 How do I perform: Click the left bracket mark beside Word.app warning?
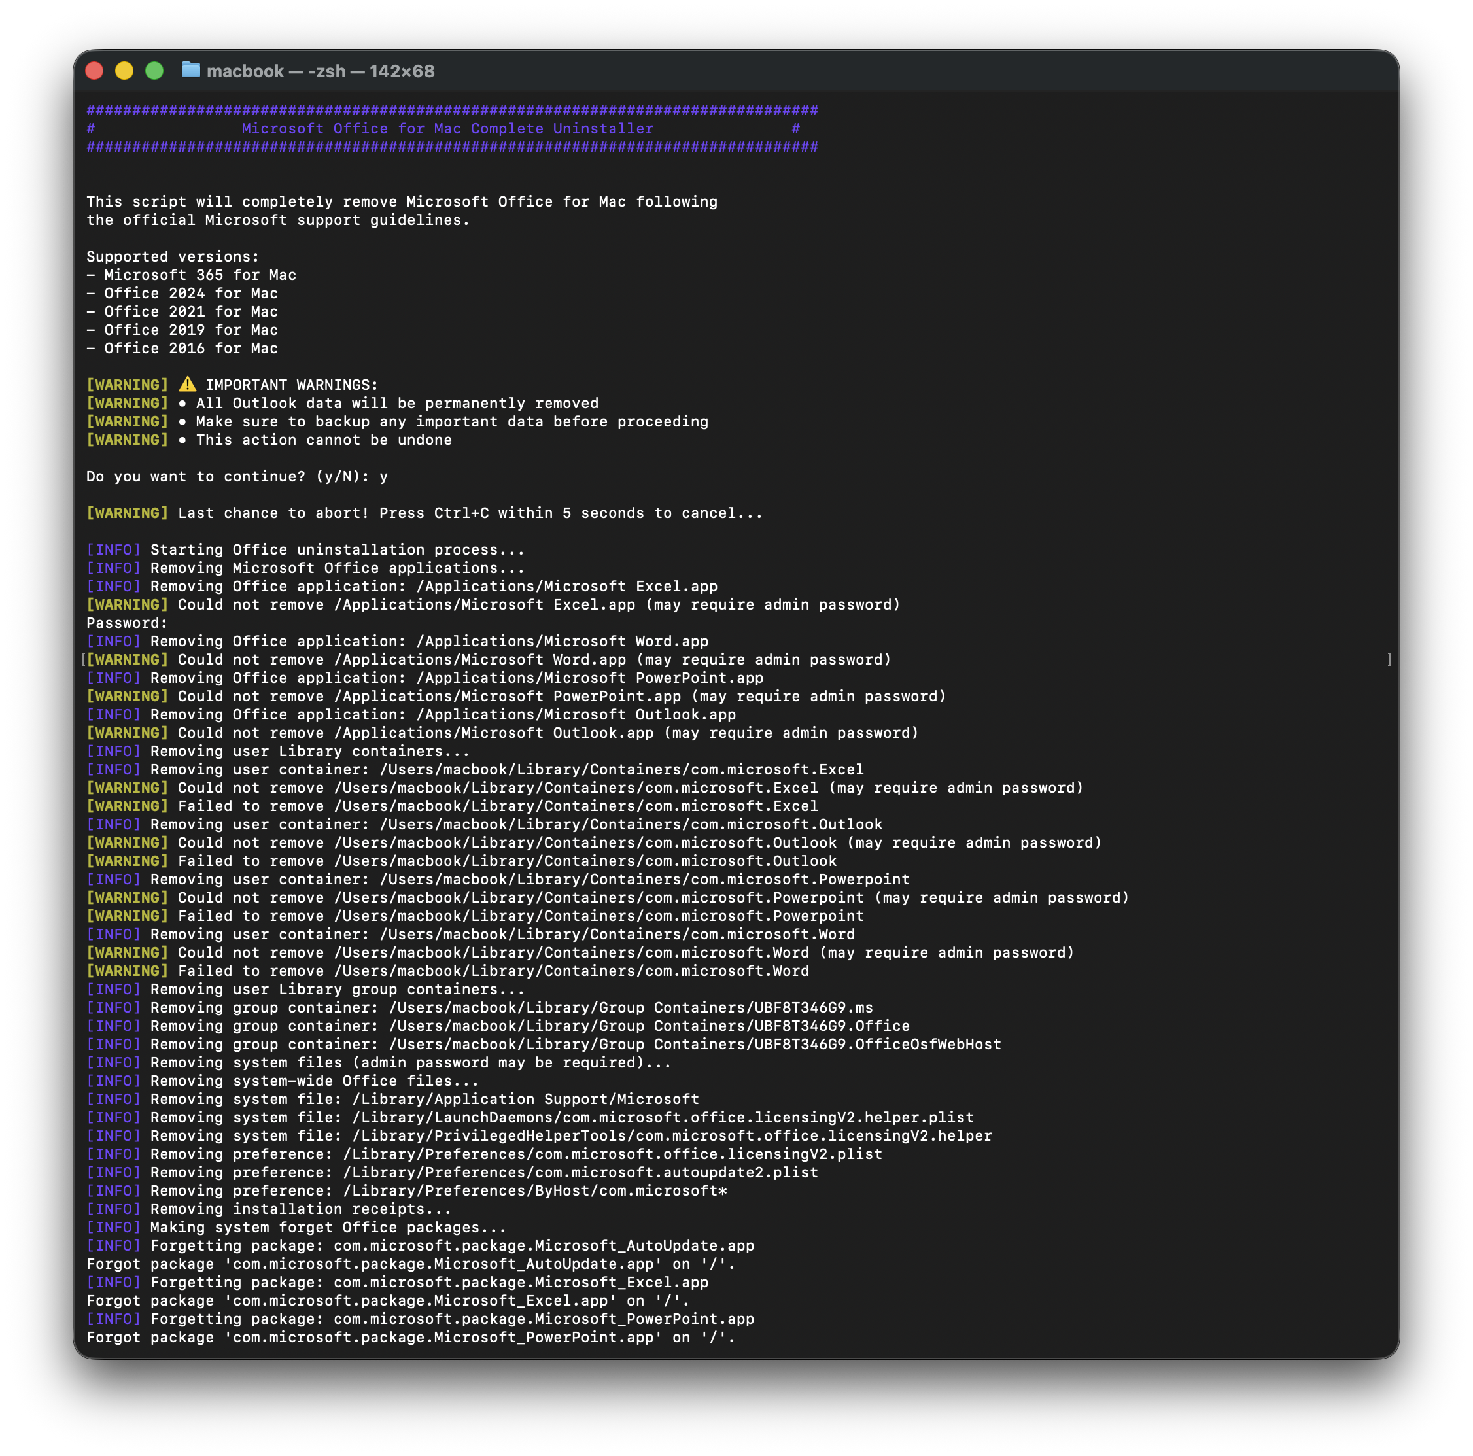pos(83,659)
